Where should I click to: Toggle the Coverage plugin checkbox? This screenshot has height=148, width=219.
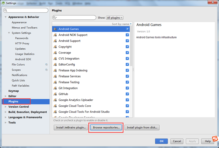click(127, 53)
